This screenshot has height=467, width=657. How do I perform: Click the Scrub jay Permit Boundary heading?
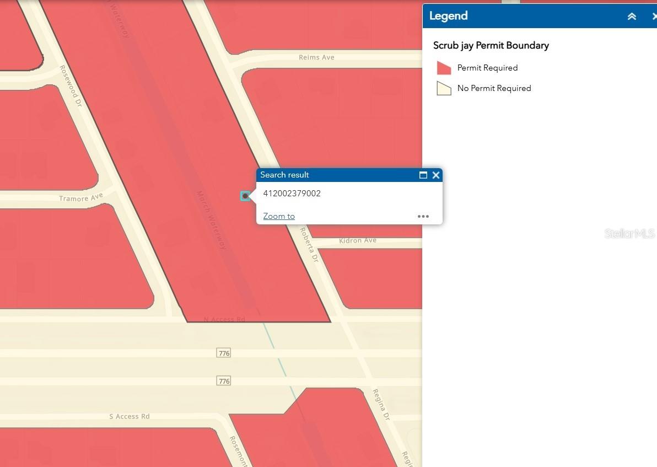[x=491, y=45]
